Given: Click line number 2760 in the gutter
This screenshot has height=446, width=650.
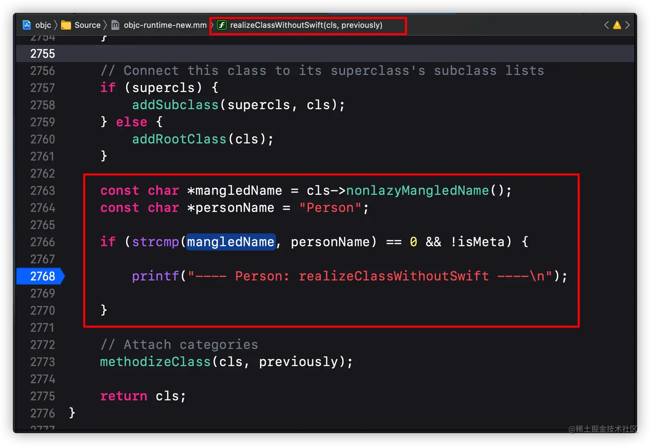Looking at the screenshot, I should 43,139.
